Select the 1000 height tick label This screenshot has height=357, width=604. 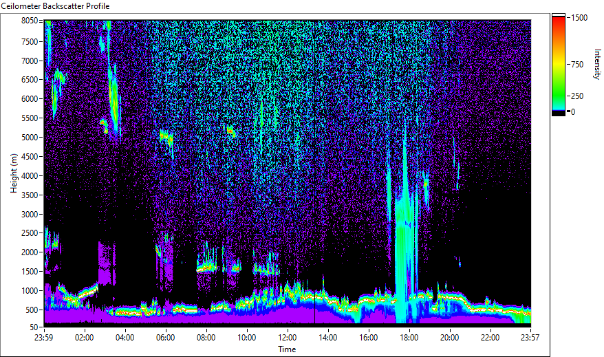[x=30, y=291]
